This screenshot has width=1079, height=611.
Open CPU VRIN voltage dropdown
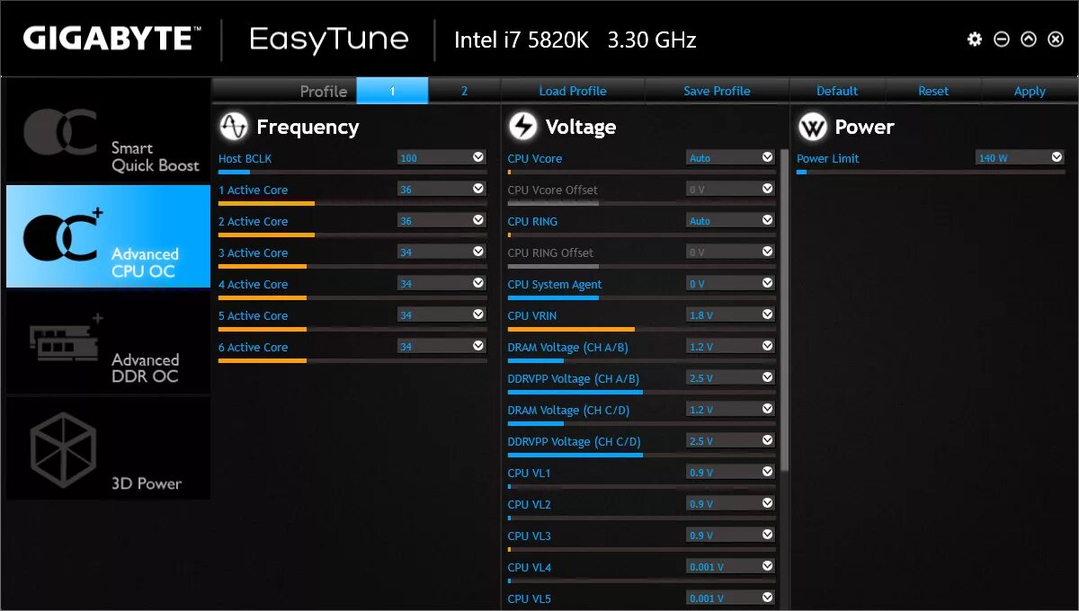tap(767, 314)
